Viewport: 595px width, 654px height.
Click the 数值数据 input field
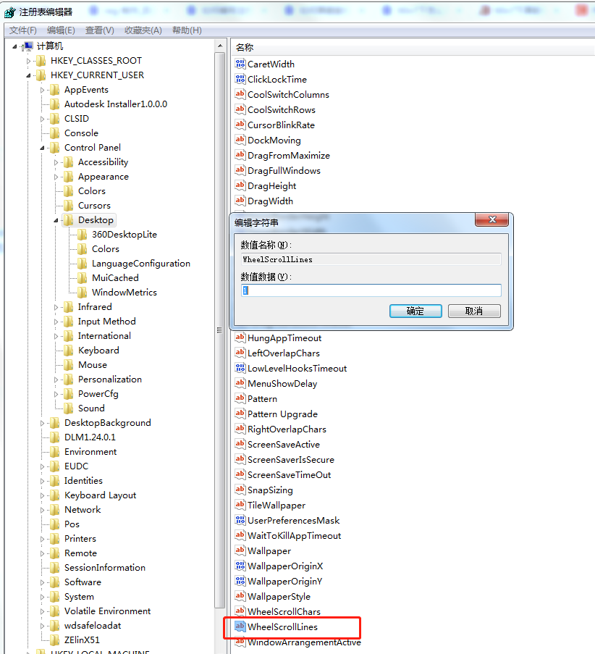click(371, 290)
